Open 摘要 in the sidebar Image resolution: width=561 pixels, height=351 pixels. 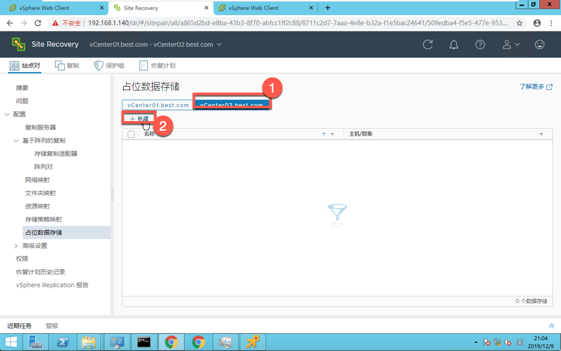[22, 87]
